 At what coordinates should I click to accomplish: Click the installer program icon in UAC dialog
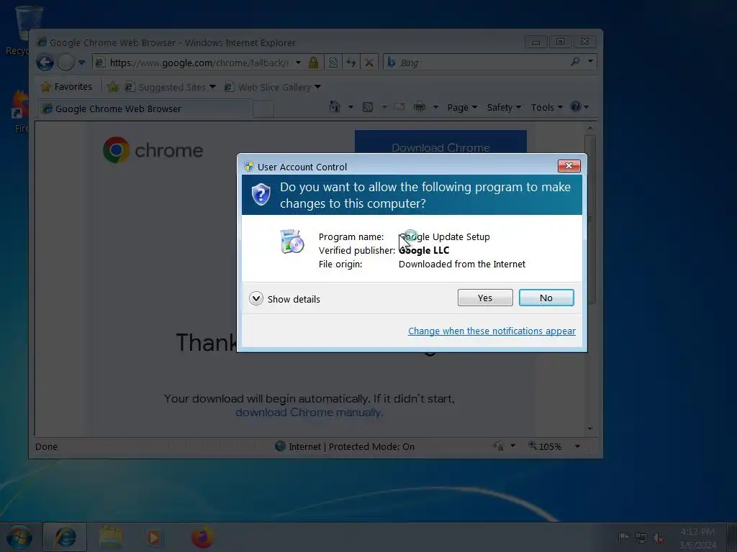[x=292, y=241]
